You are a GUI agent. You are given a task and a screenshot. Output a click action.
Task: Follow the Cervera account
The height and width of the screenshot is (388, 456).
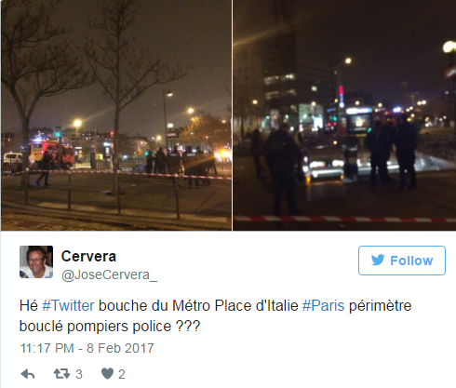402,261
